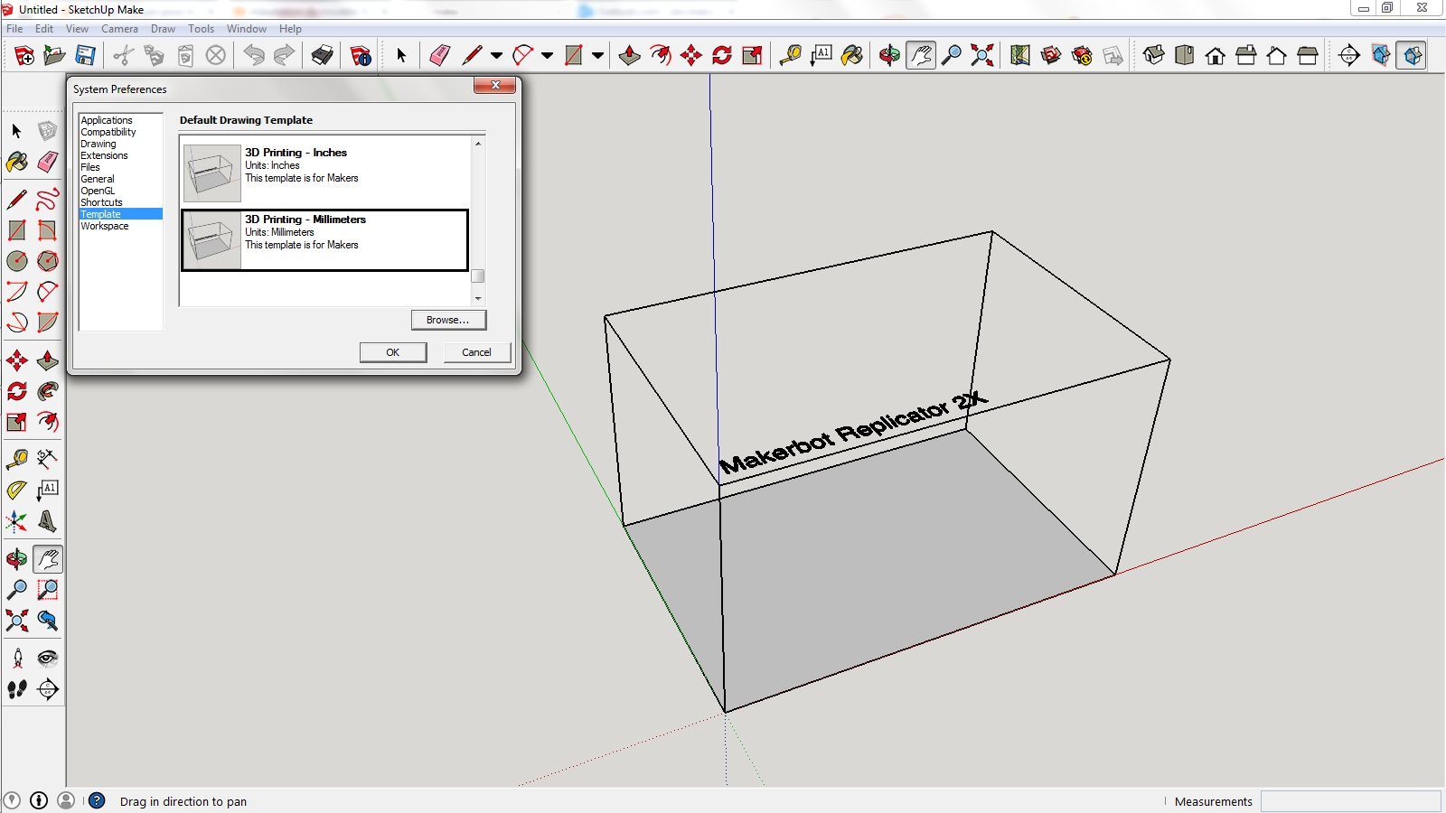Screen dimensions: 1446x813
Task: Expand the shape tool dropdown arrow
Action: [597, 56]
